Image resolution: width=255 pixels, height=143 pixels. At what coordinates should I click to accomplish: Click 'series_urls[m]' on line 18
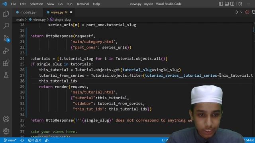pyautogui.click(x=64, y=25)
